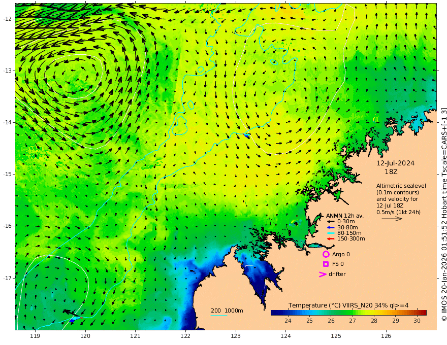Click colorbar tick label 25

pos(309,321)
